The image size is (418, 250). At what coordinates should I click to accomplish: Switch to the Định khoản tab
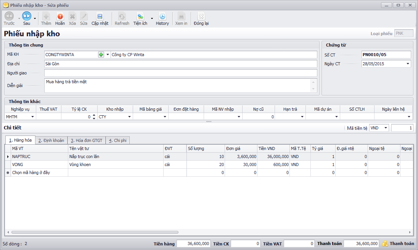pos(51,140)
